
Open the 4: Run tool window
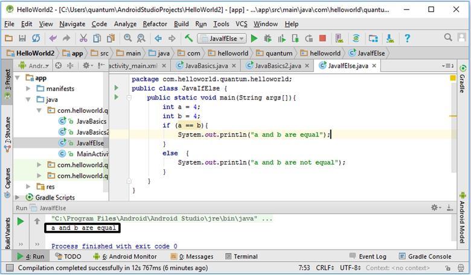pos(31,256)
